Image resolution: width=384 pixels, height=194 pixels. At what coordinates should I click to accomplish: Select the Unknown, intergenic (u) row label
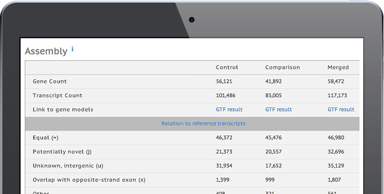coord(68,166)
